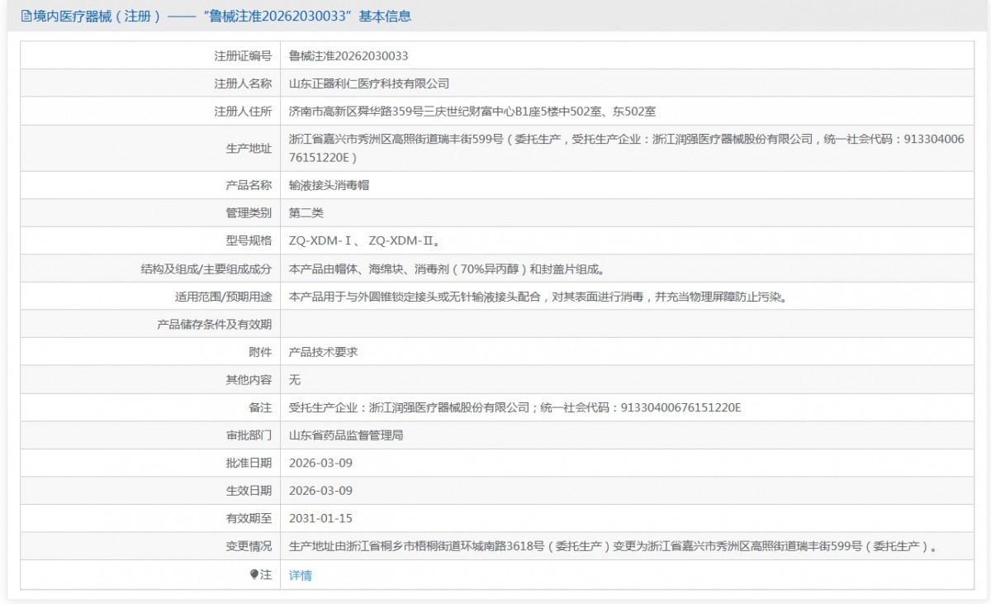The width and height of the screenshot is (991, 604).
Task: Click the 生效日期 label
Action: point(249,491)
